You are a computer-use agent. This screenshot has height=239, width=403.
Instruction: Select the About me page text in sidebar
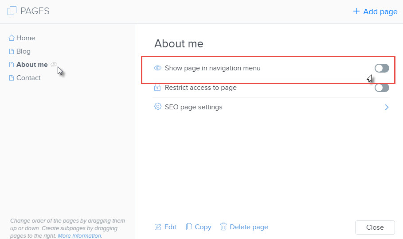click(x=32, y=65)
